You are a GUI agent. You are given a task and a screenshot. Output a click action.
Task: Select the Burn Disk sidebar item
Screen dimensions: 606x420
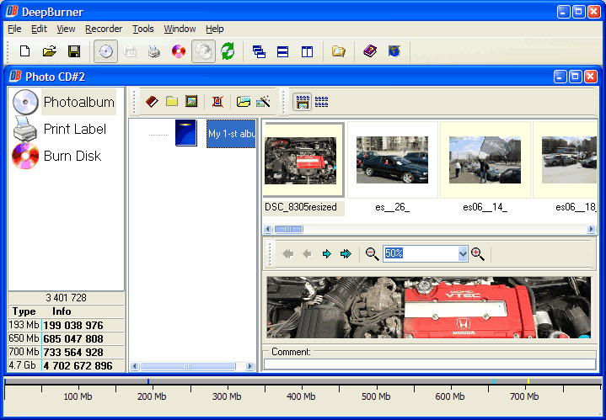coord(56,156)
